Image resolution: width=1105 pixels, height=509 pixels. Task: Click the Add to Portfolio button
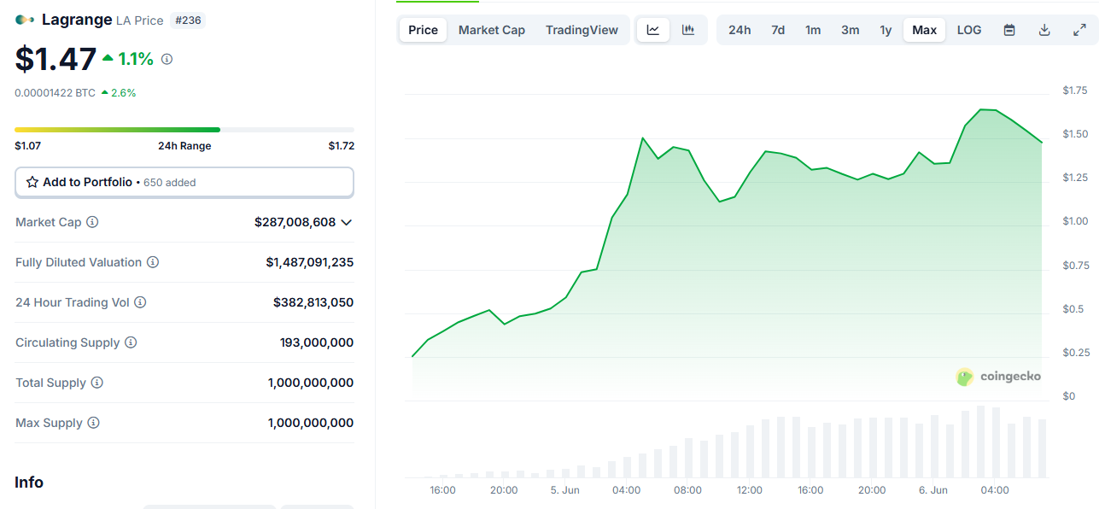[x=184, y=182]
